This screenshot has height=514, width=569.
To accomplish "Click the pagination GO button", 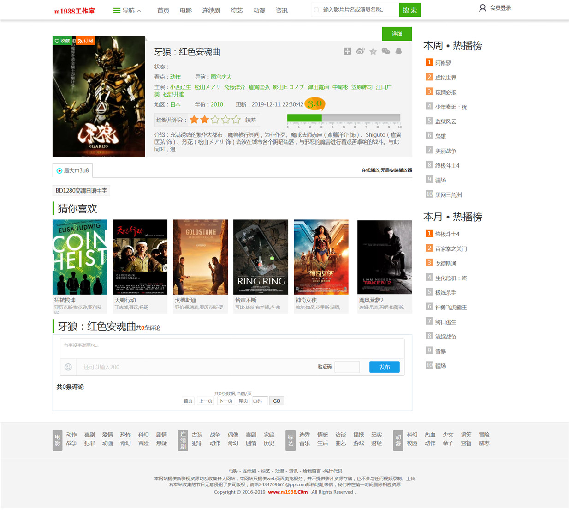I will tap(277, 401).
